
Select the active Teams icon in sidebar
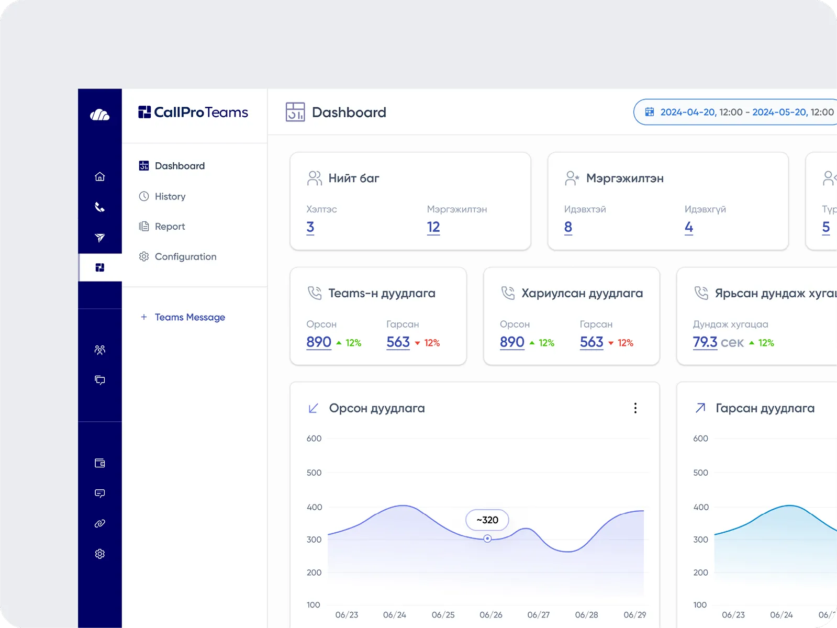tap(100, 267)
